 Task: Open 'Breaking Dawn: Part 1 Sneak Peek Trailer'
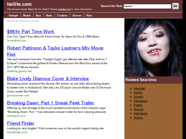[51, 103]
